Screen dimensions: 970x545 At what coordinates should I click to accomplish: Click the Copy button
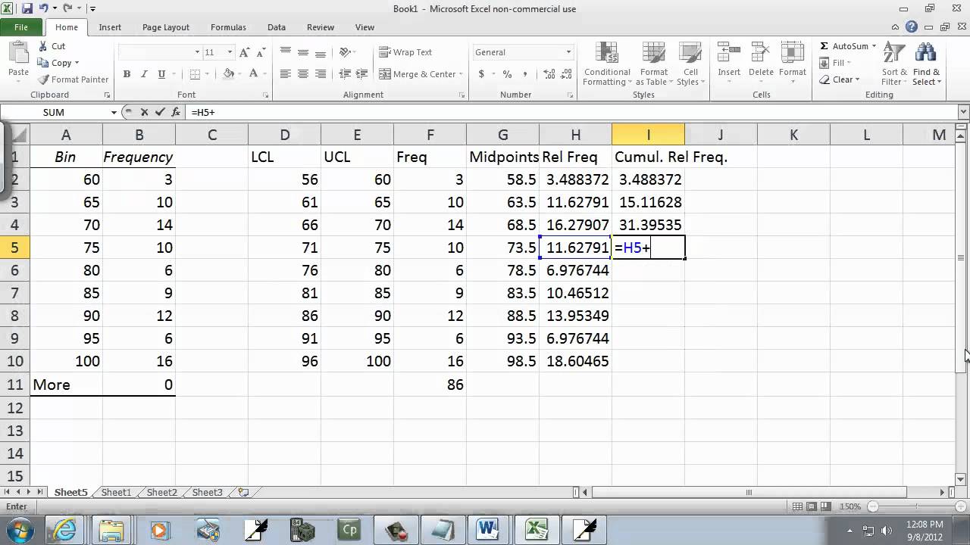pos(61,63)
